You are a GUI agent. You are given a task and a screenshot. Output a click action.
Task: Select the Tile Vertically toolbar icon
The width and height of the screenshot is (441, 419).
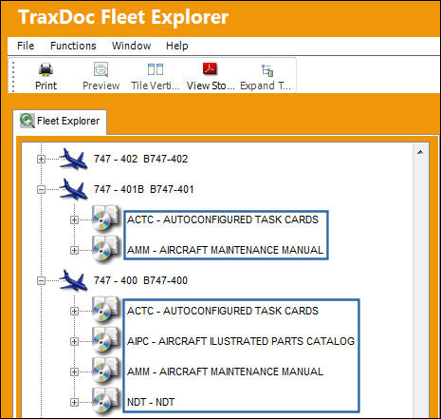pyautogui.click(x=156, y=69)
